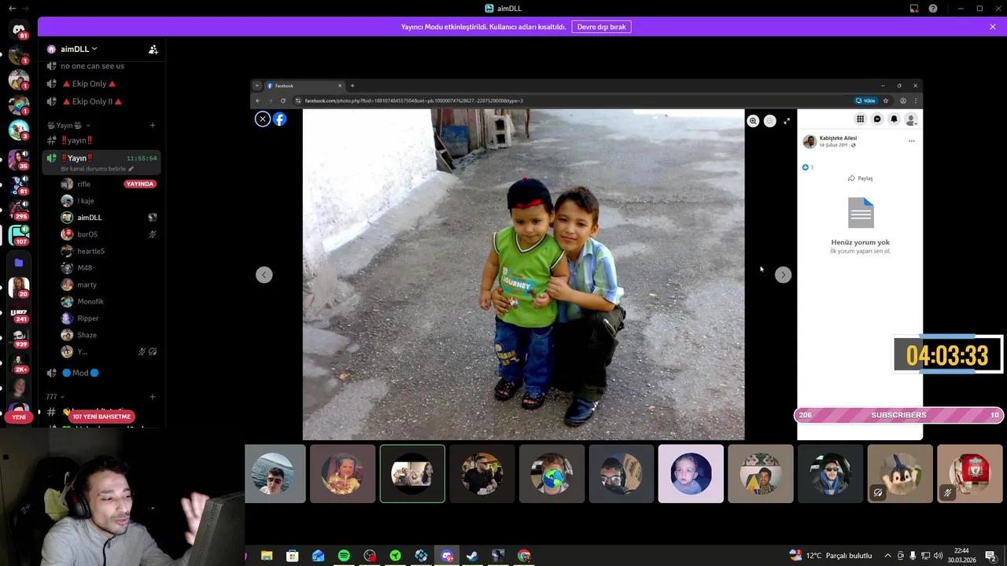Screen dimensions: 1007x566
Task: Show hidden system tray icons
Action: 888,556
